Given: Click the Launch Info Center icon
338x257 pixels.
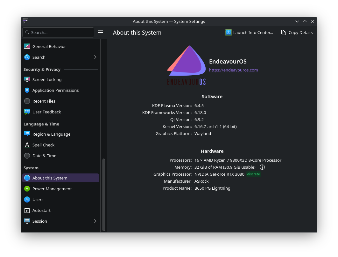Looking at the screenshot, I should pos(228,32).
